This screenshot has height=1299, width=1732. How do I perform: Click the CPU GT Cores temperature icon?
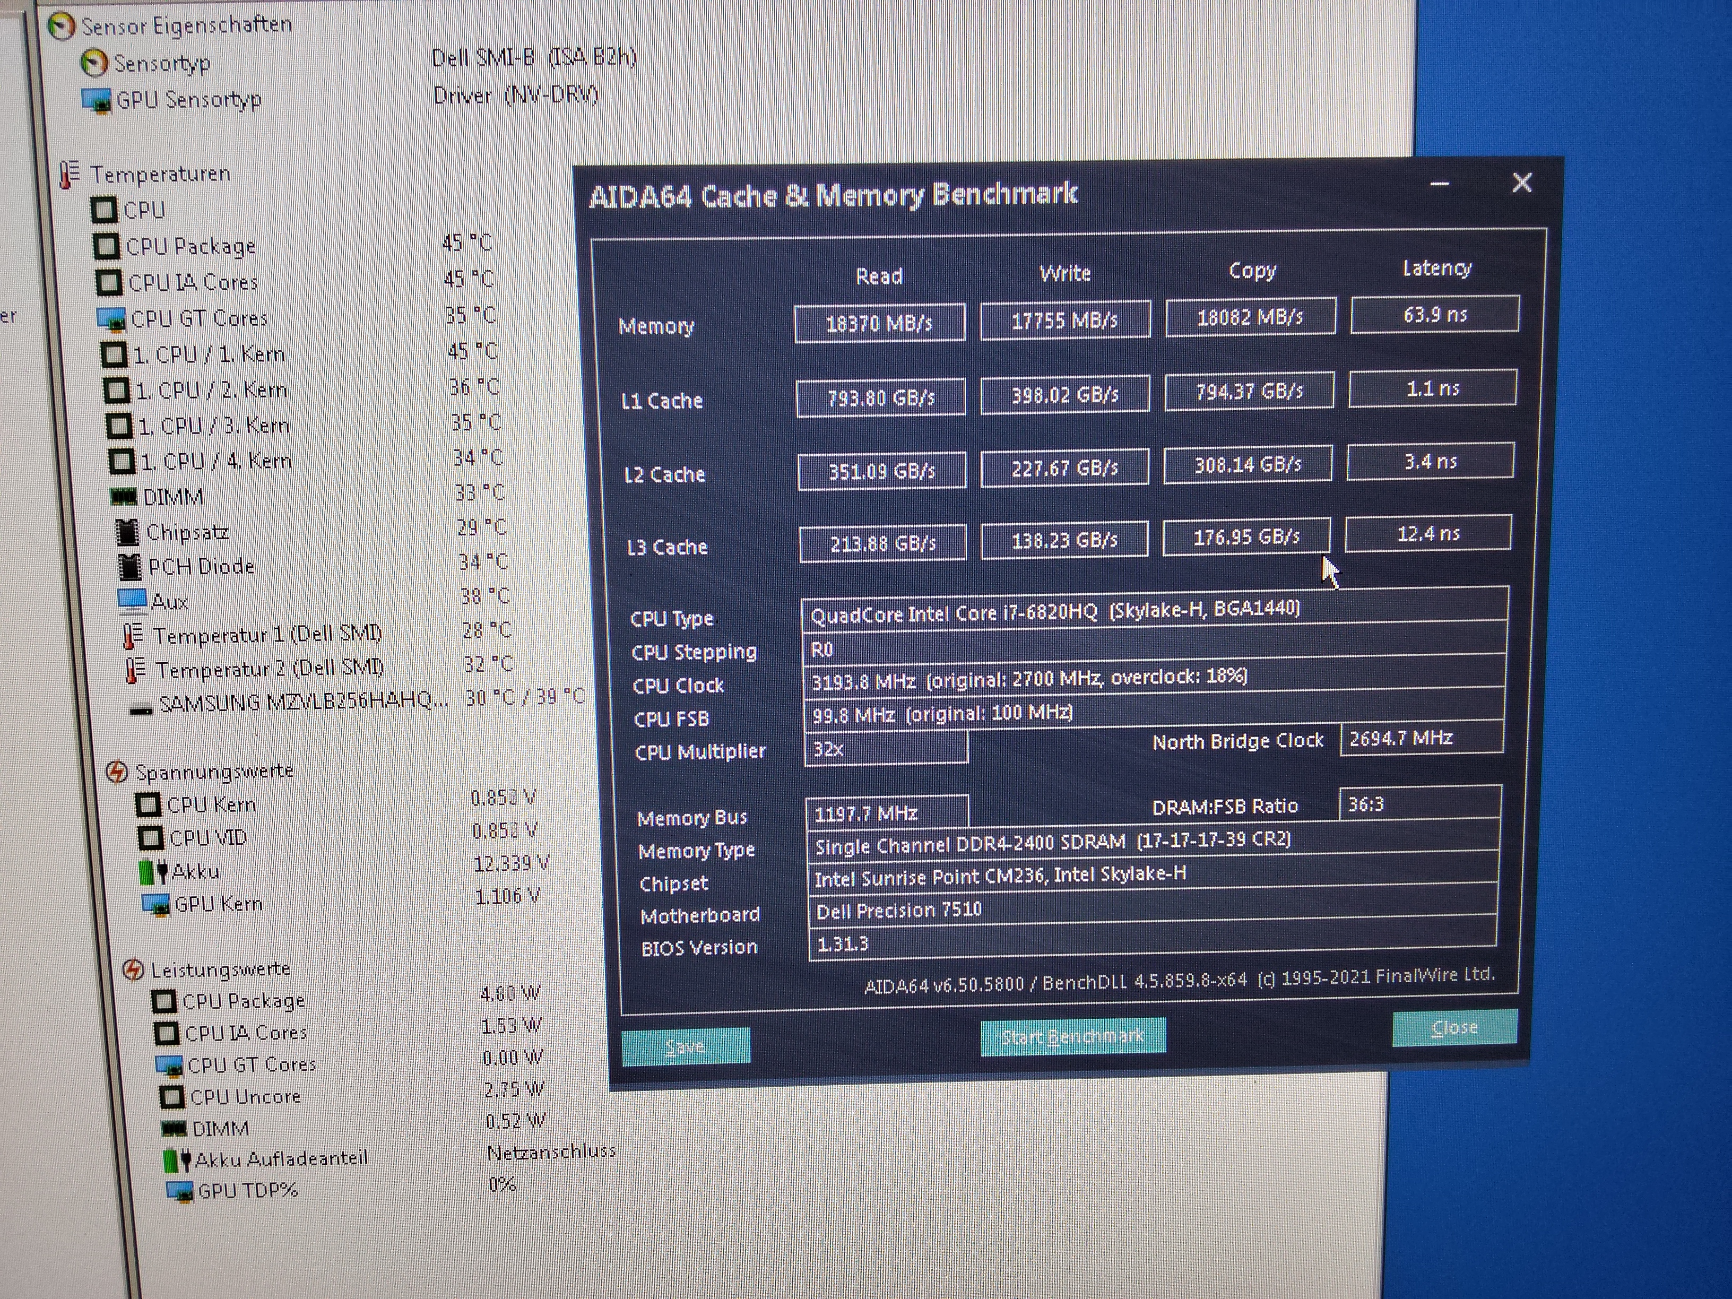coord(111,319)
